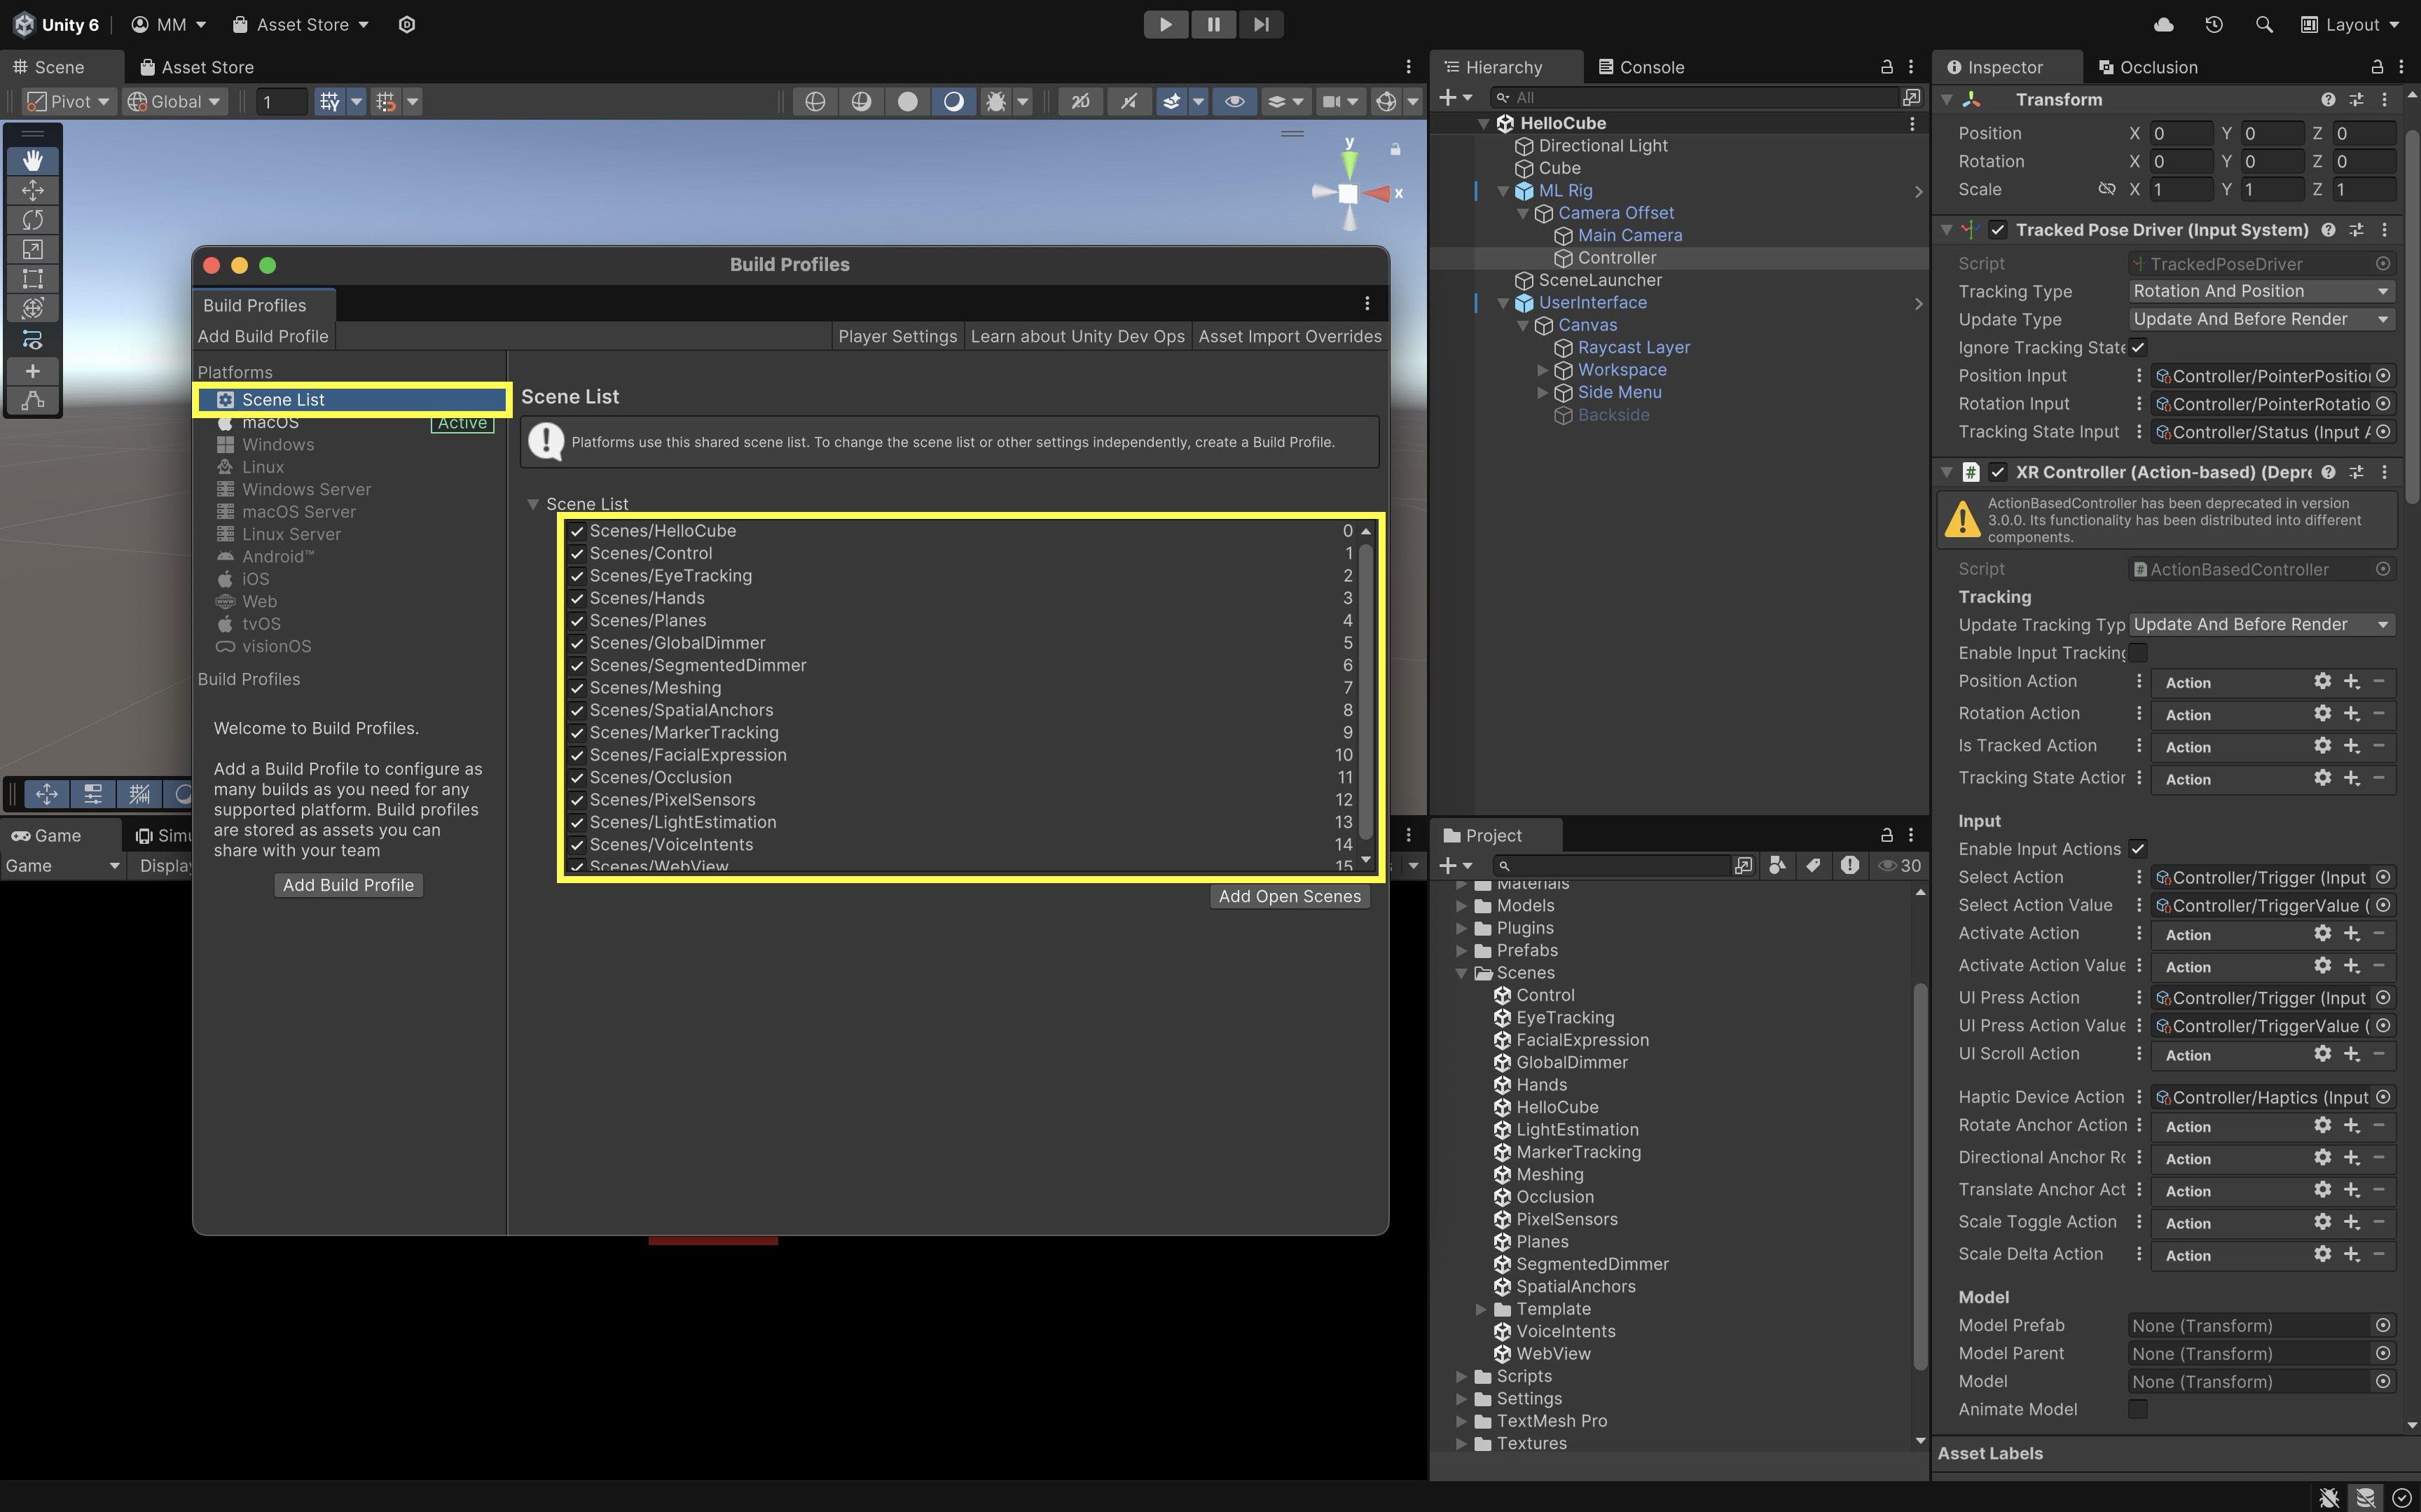The image size is (2421, 1512).
Task: Expand the Workspace object in Hierarchy
Action: (x=1542, y=370)
